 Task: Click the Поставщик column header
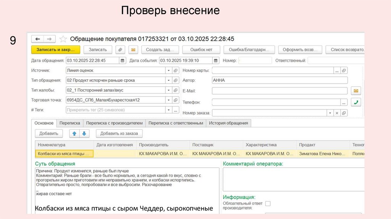point(216,145)
